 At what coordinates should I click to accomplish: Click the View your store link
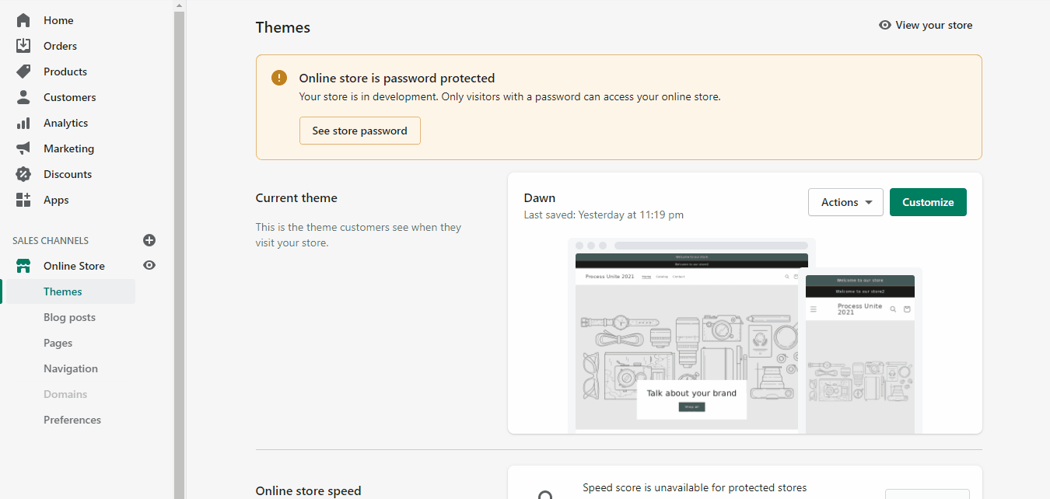coord(926,25)
